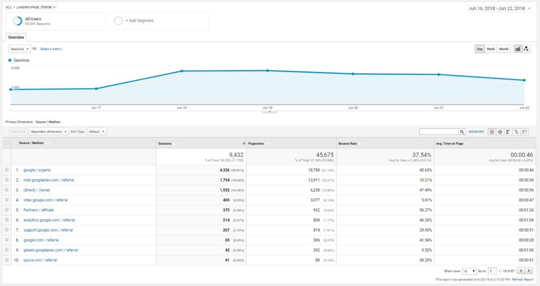Viewport: 540px width, 286px height.
Task: Open the (direct) / (none) source link
Action: 36,190
